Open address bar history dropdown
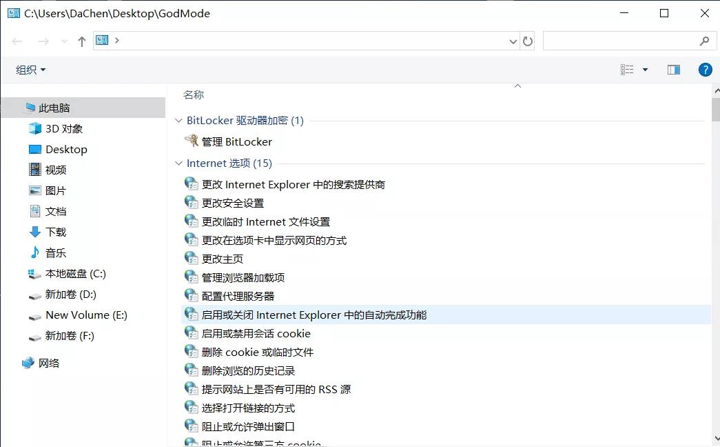 coord(513,41)
